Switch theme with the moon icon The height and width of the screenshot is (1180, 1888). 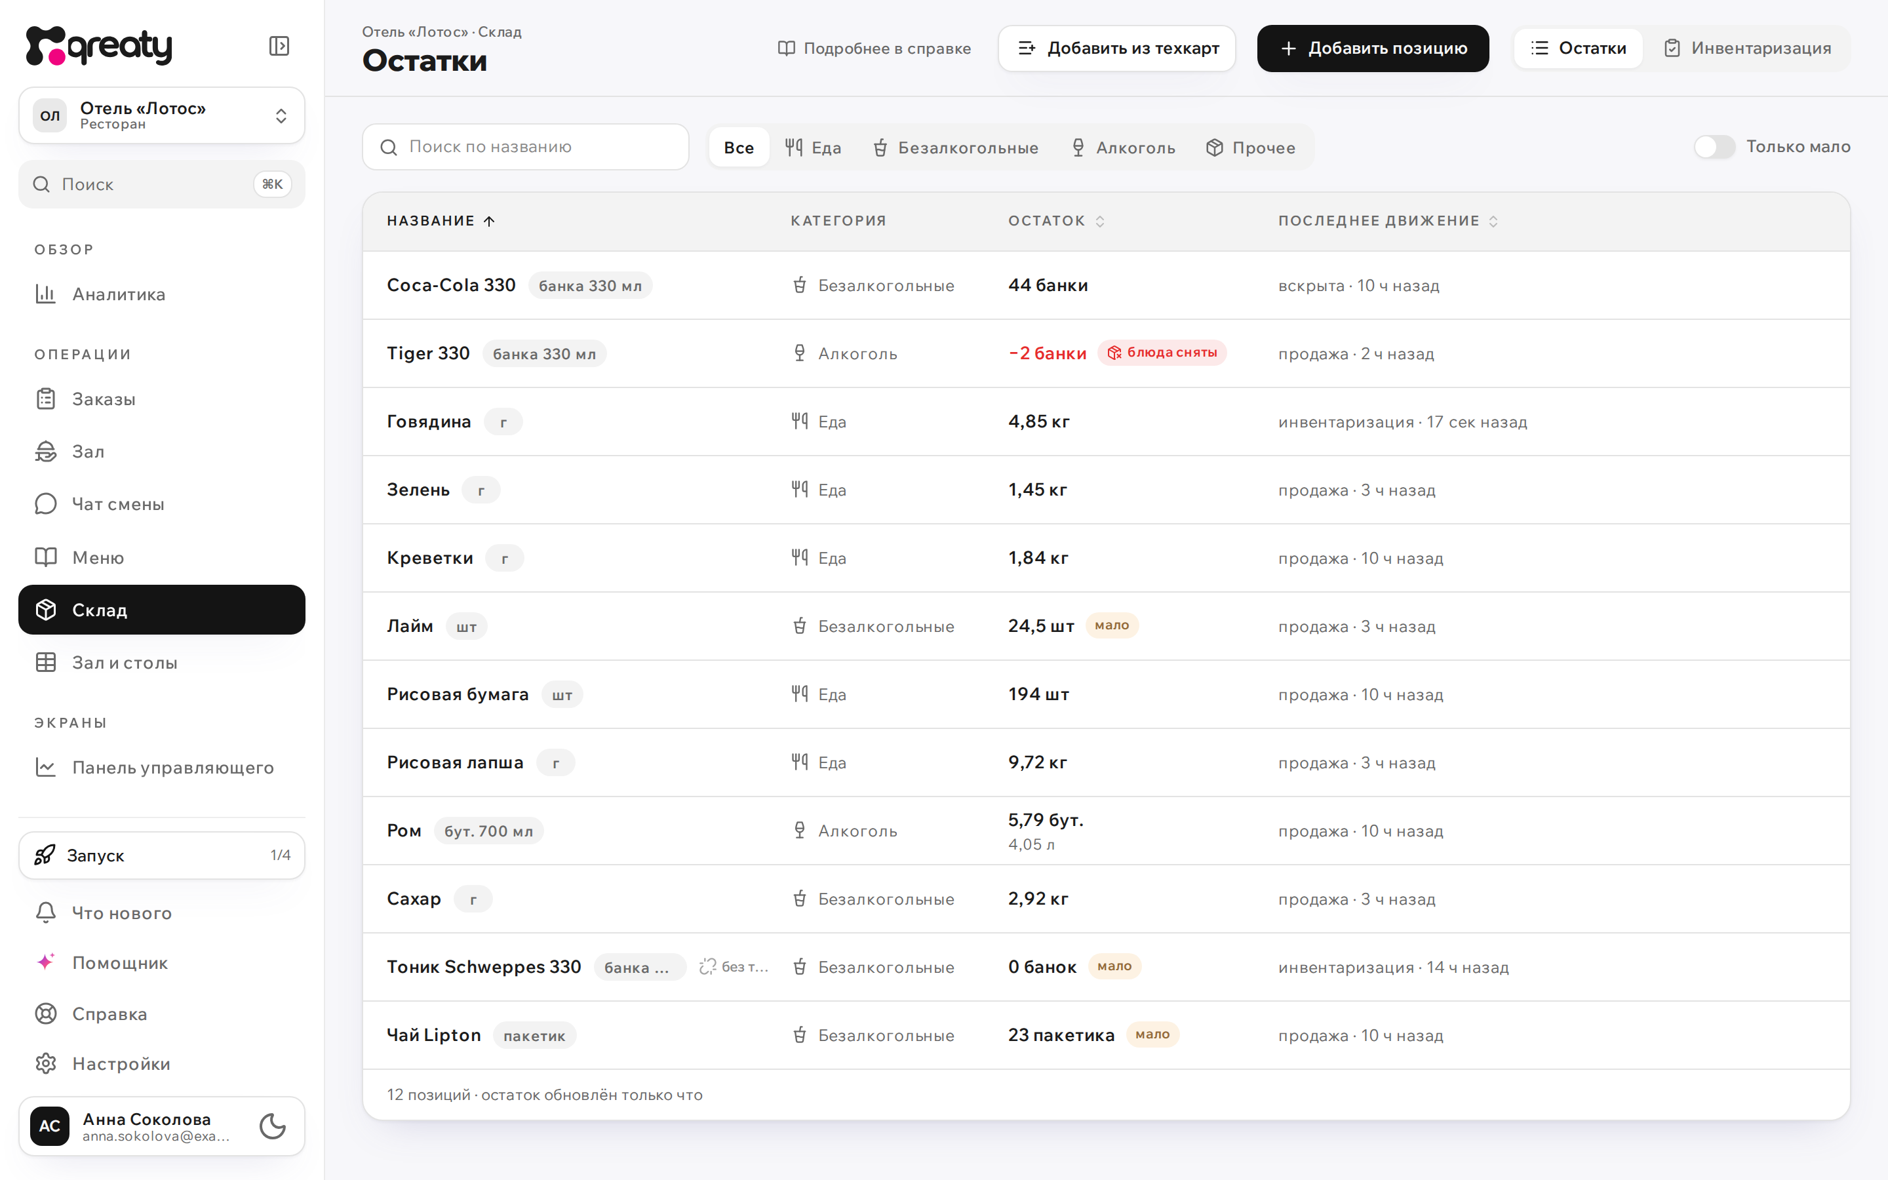[272, 1126]
